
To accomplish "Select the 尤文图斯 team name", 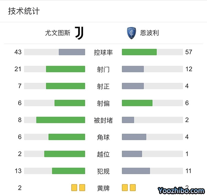I will pos(58,33).
